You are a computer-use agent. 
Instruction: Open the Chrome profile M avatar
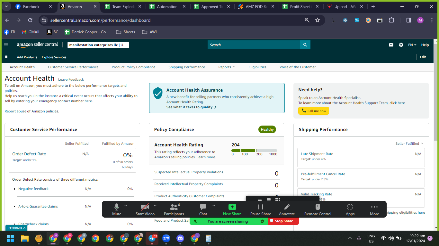420,20
